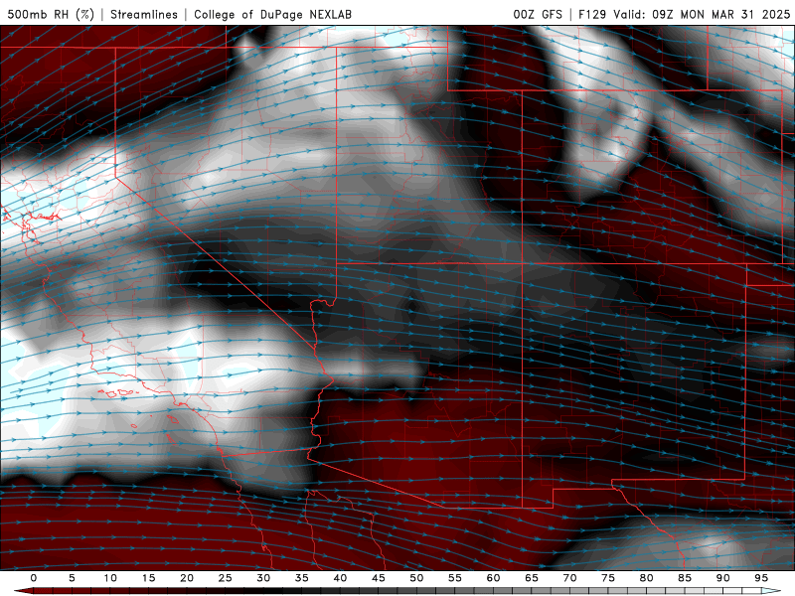
Task: Click the "0" color scale label
Action: pos(34,578)
